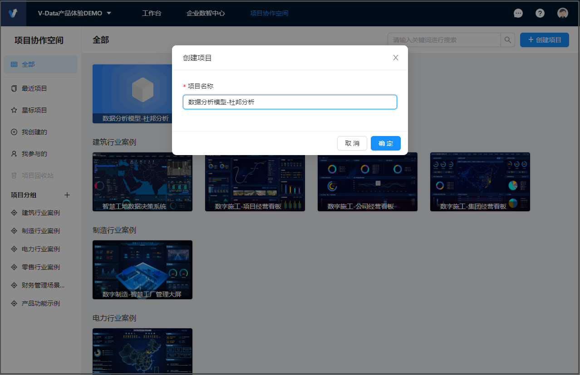Open 我创建的 in the sidebar
The width and height of the screenshot is (580, 375).
(x=34, y=132)
